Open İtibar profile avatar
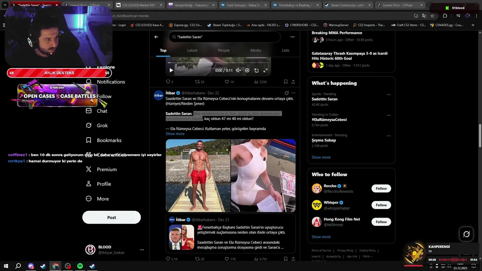Screen dimensions: 482x271 coord(159,95)
